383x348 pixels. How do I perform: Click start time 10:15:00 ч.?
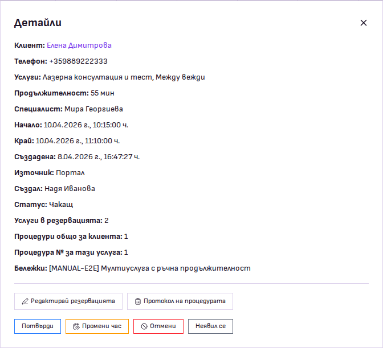tap(111, 125)
